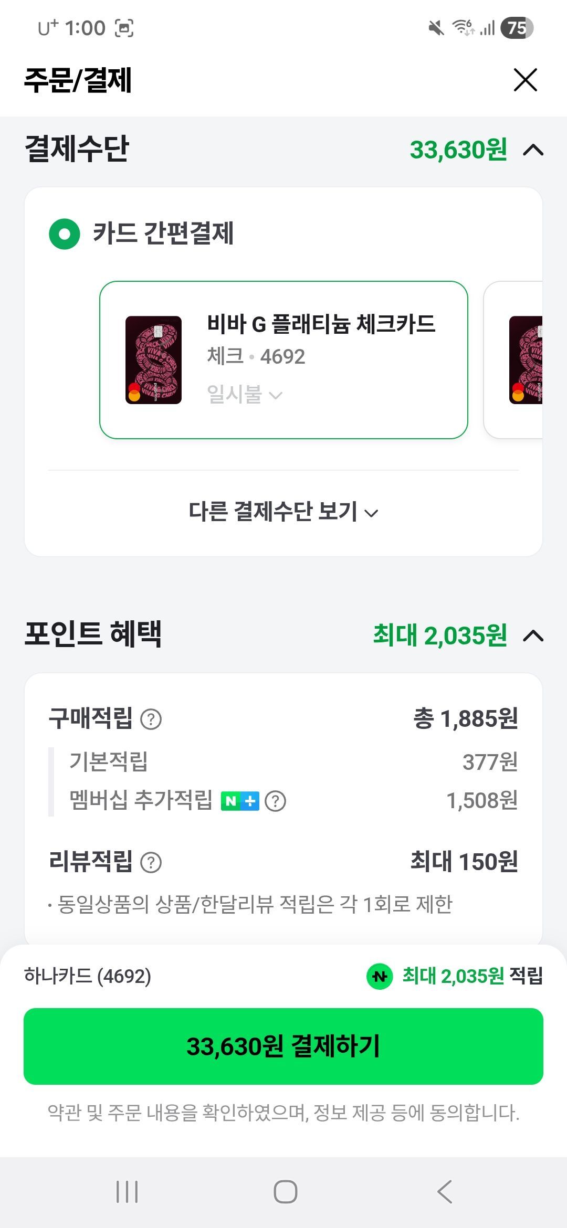Tap the partially visible second card
The height and width of the screenshot is (1228, 567).
[514, 360]
